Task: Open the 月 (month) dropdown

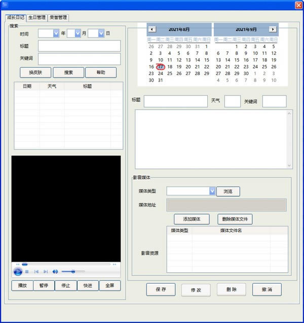Action: pyautogui.click(x=78, y=33)
